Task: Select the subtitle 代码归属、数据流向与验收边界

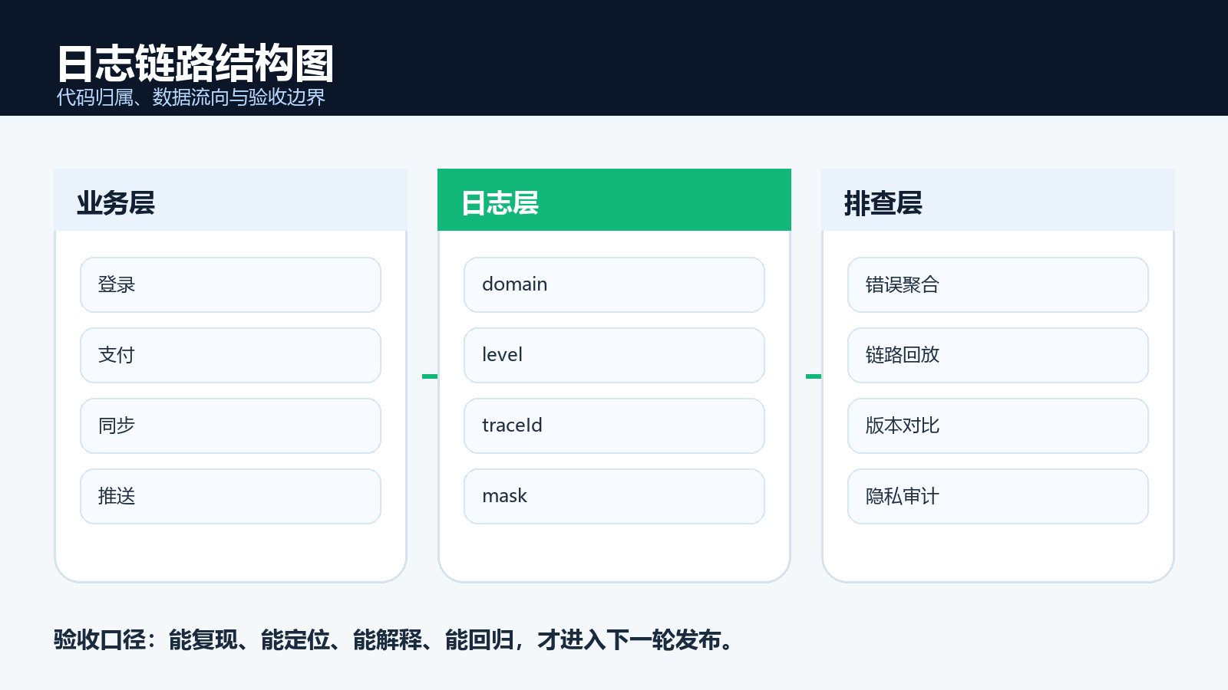Action: 191,97
